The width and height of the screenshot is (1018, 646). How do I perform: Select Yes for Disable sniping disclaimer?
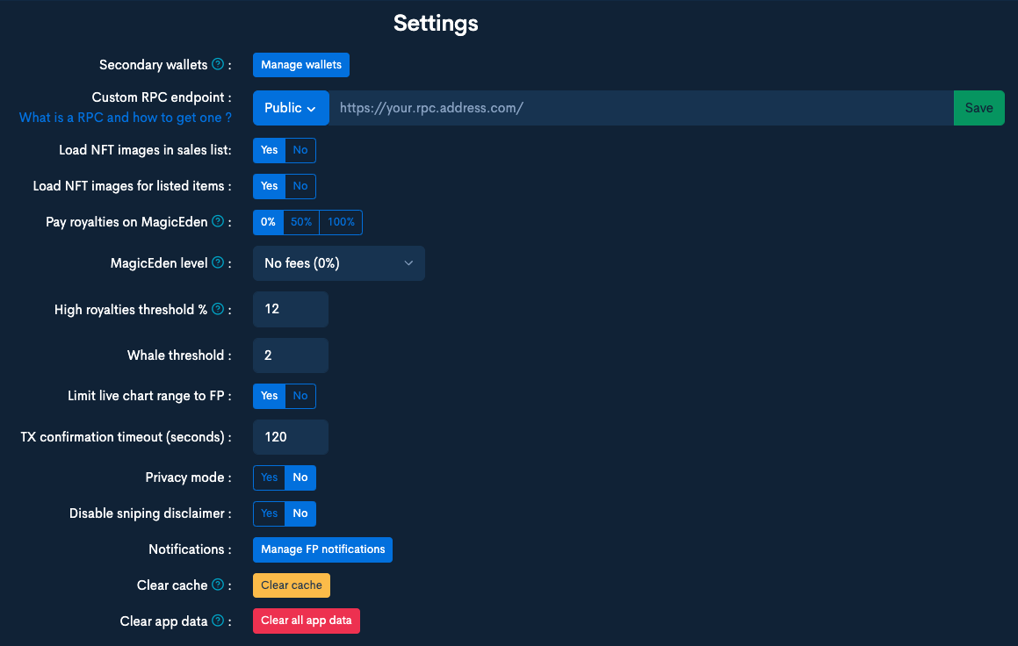[x=269, y=513]
